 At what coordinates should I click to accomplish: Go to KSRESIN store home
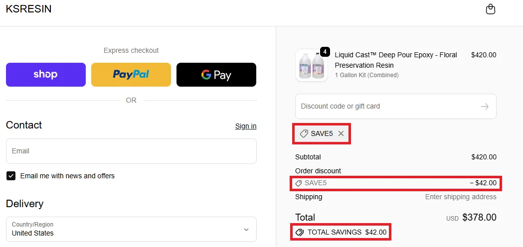tap(28, 9)
